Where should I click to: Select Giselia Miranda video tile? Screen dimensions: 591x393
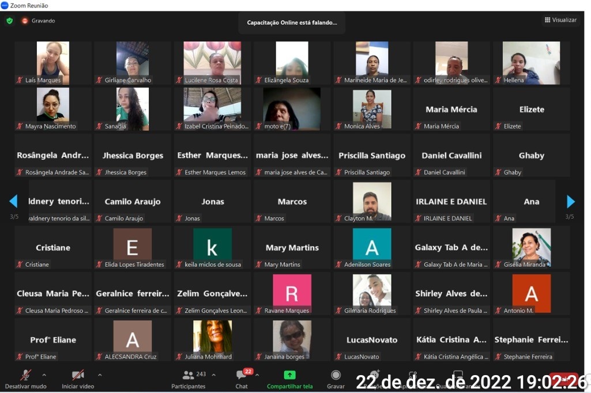531,247
